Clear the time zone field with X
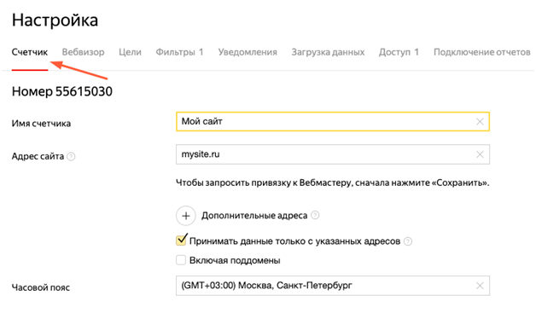 tap(480, 286)
